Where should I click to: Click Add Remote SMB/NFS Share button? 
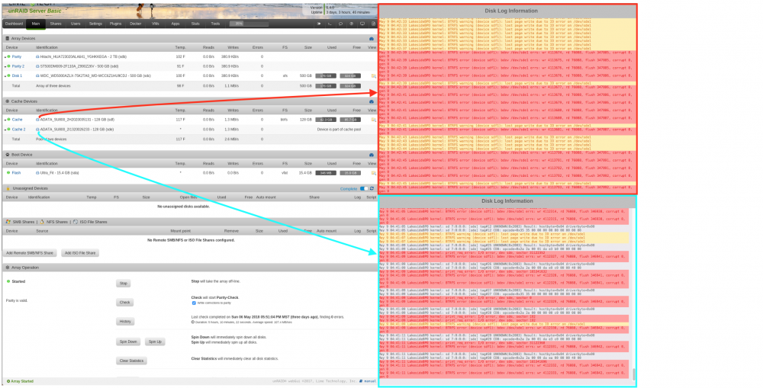30,253
